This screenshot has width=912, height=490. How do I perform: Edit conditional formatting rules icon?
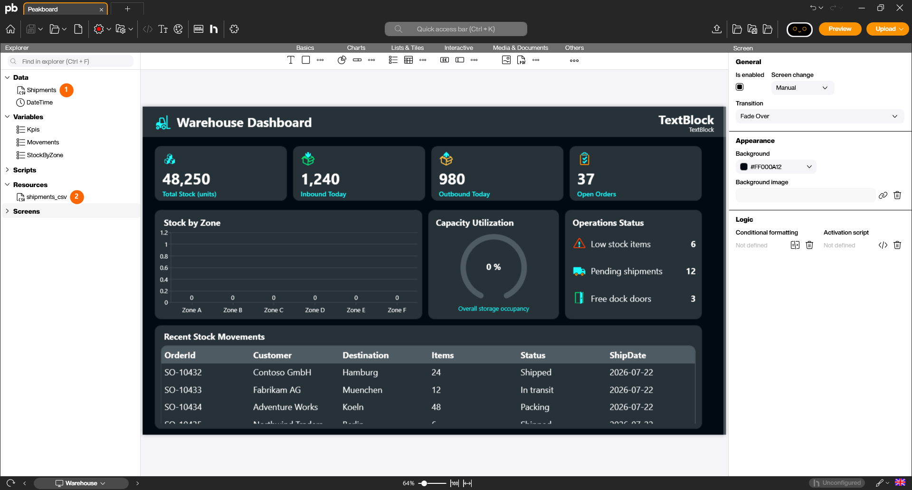click(795, 245)
